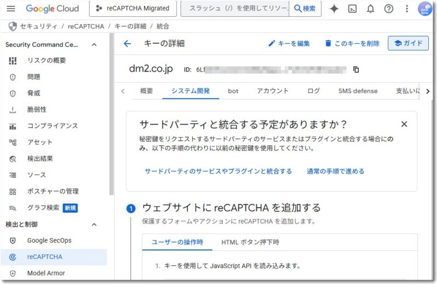Open the reCAPTCHA Migrated project selector
Screen dimensions: 437x284
pyautogui.click(x=133, y=9)
